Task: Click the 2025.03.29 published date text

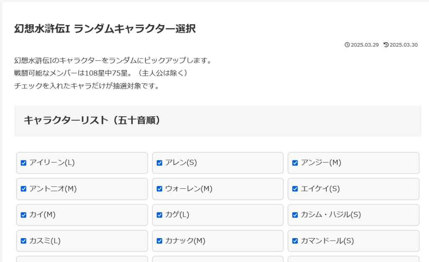Action: click(x=364, y=45)
